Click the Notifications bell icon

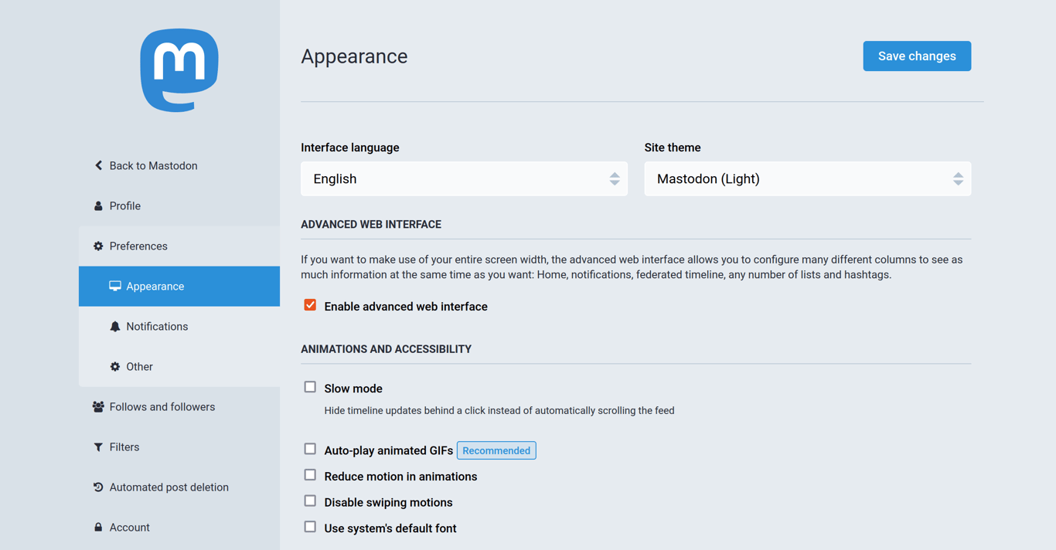(x=115, y=327)
